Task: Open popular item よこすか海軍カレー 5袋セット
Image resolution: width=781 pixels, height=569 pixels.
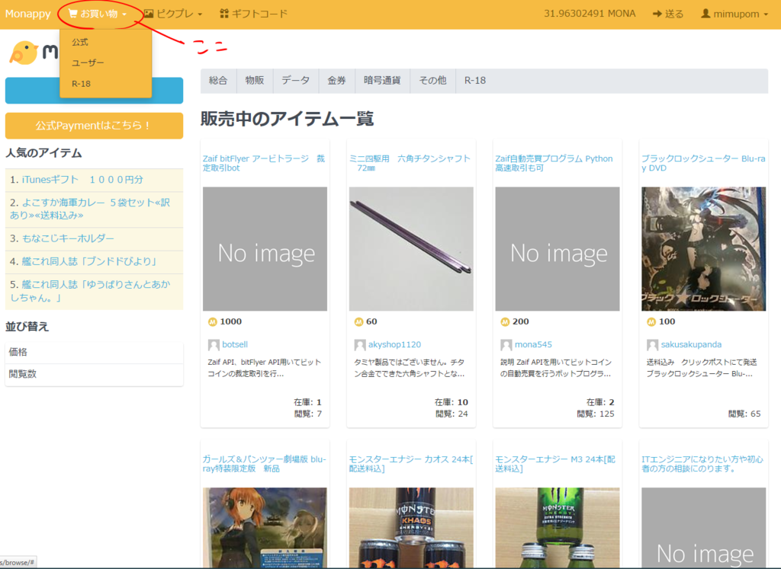Action: (x=90, y=209)
